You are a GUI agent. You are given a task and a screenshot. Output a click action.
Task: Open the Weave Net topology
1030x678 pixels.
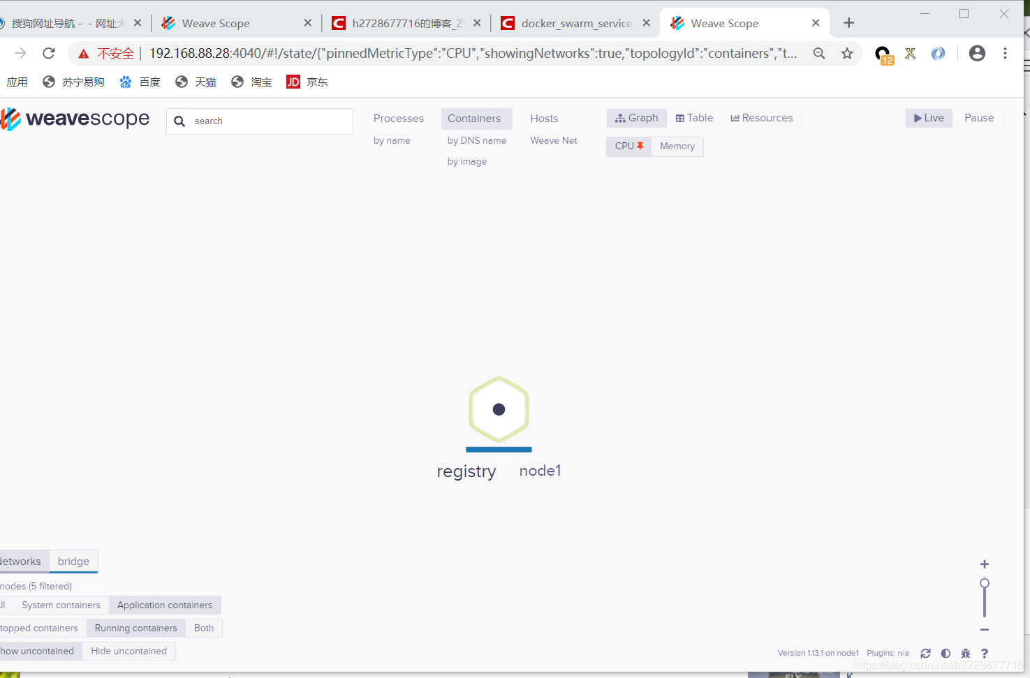(554, 141)
